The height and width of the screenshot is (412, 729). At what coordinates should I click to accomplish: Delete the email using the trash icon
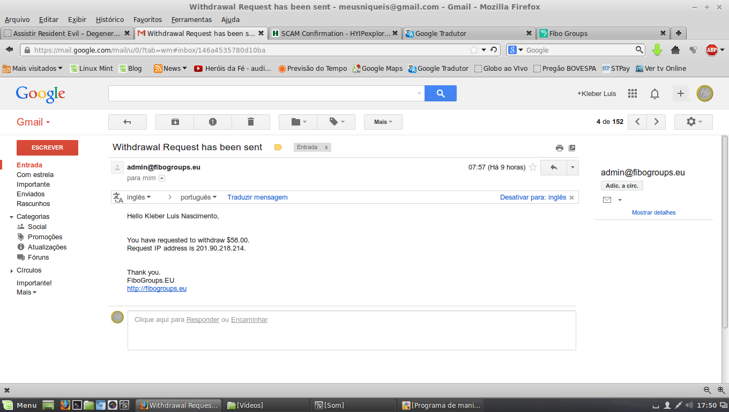pos(250,122)
